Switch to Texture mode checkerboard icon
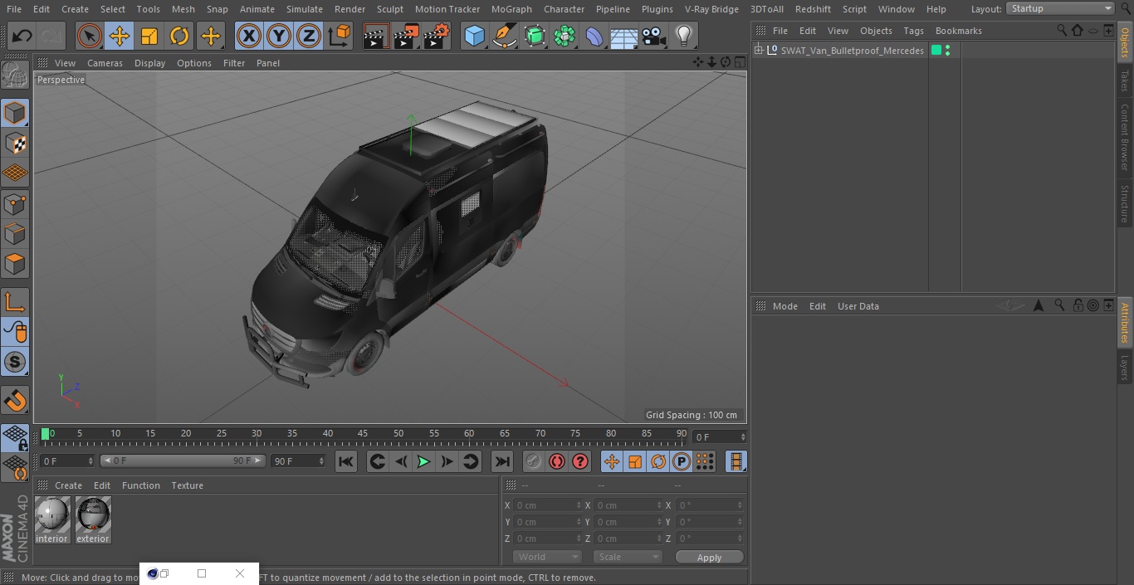Screen dimensions: 1134x585 point(15,144)
